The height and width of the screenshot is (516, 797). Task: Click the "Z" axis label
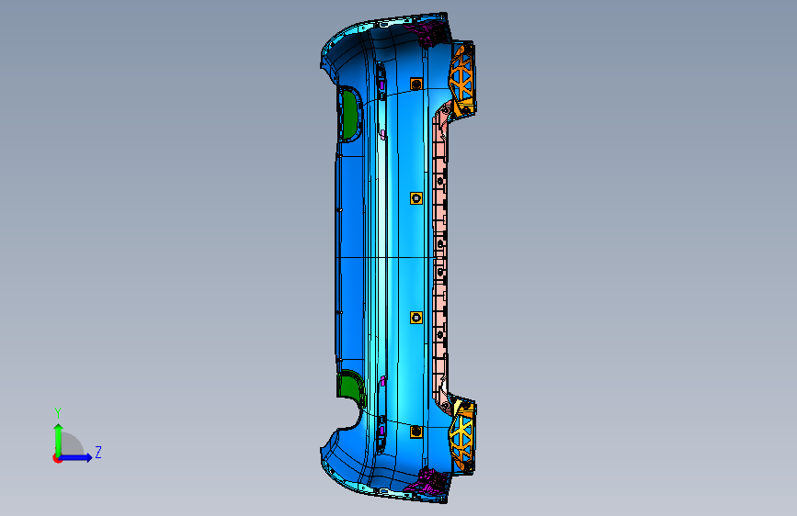click(x=98, y=452)
